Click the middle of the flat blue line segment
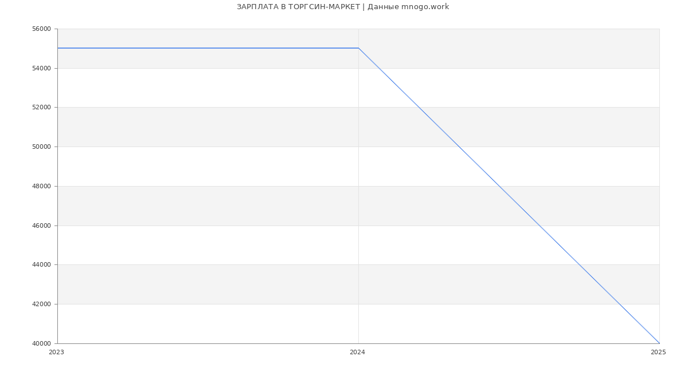 [x=208, y=48]
